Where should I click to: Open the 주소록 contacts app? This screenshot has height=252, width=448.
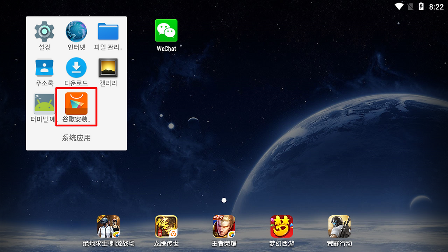44,68
